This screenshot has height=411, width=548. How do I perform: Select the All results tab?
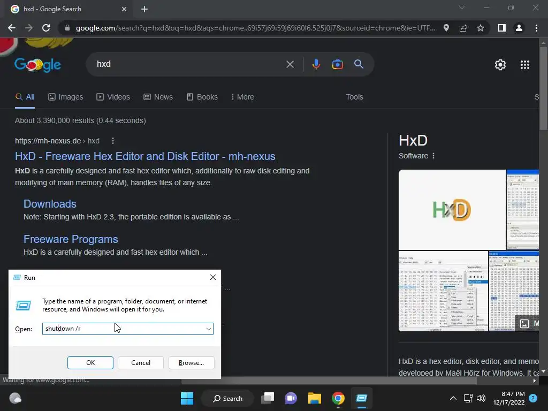point(25,97)
